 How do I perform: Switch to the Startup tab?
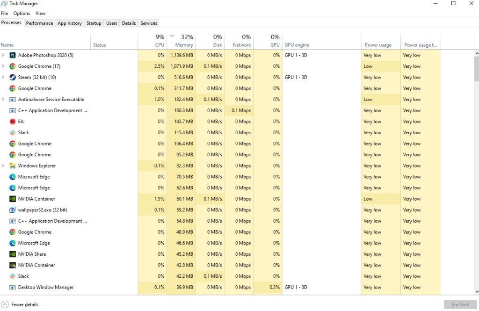coord(94,23)
